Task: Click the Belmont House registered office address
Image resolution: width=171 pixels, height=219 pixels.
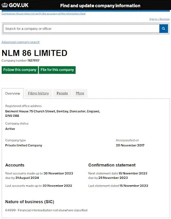Action: 53,113
